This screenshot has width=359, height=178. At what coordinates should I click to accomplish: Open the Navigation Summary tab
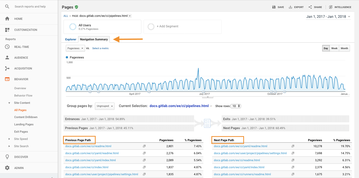[x=94, y=39]
